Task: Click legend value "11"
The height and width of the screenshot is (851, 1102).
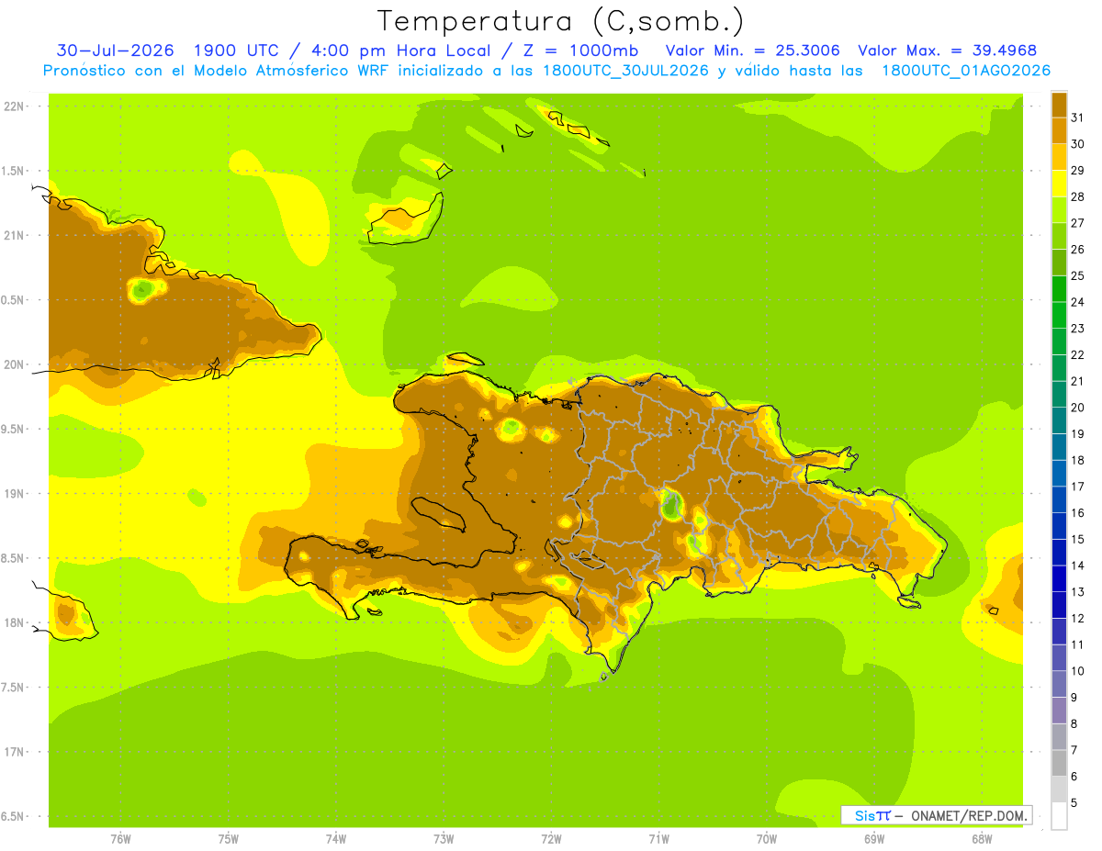Action: 1078,644
